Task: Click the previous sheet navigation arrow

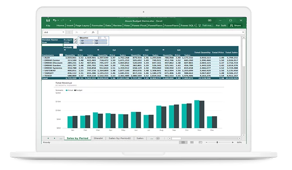Action: click(x=48, y=138)
